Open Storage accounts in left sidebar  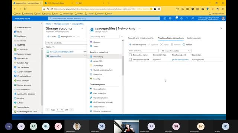(22, 85)
